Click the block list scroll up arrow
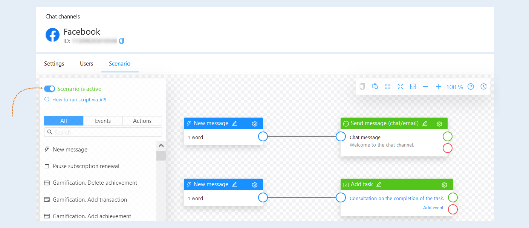529x228 pixels. point(161,145)
